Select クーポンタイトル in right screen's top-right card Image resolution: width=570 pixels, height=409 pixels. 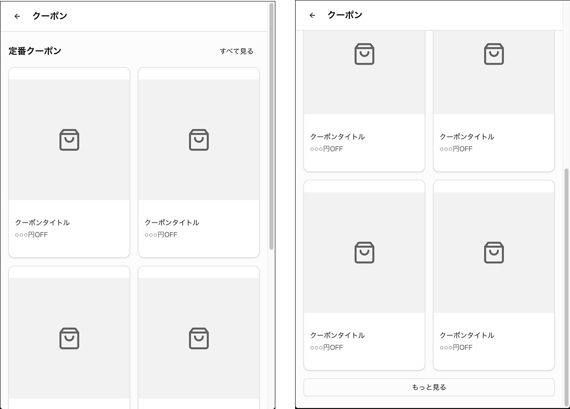coord(467,137)
